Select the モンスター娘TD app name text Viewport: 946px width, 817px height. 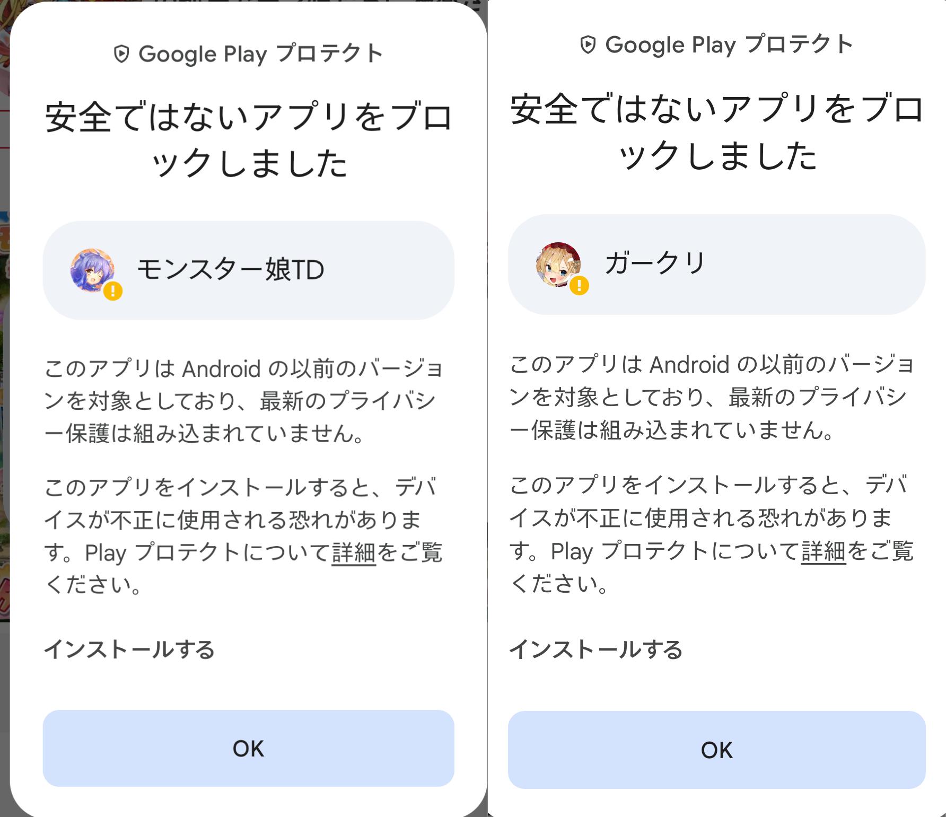pos(231,270)
